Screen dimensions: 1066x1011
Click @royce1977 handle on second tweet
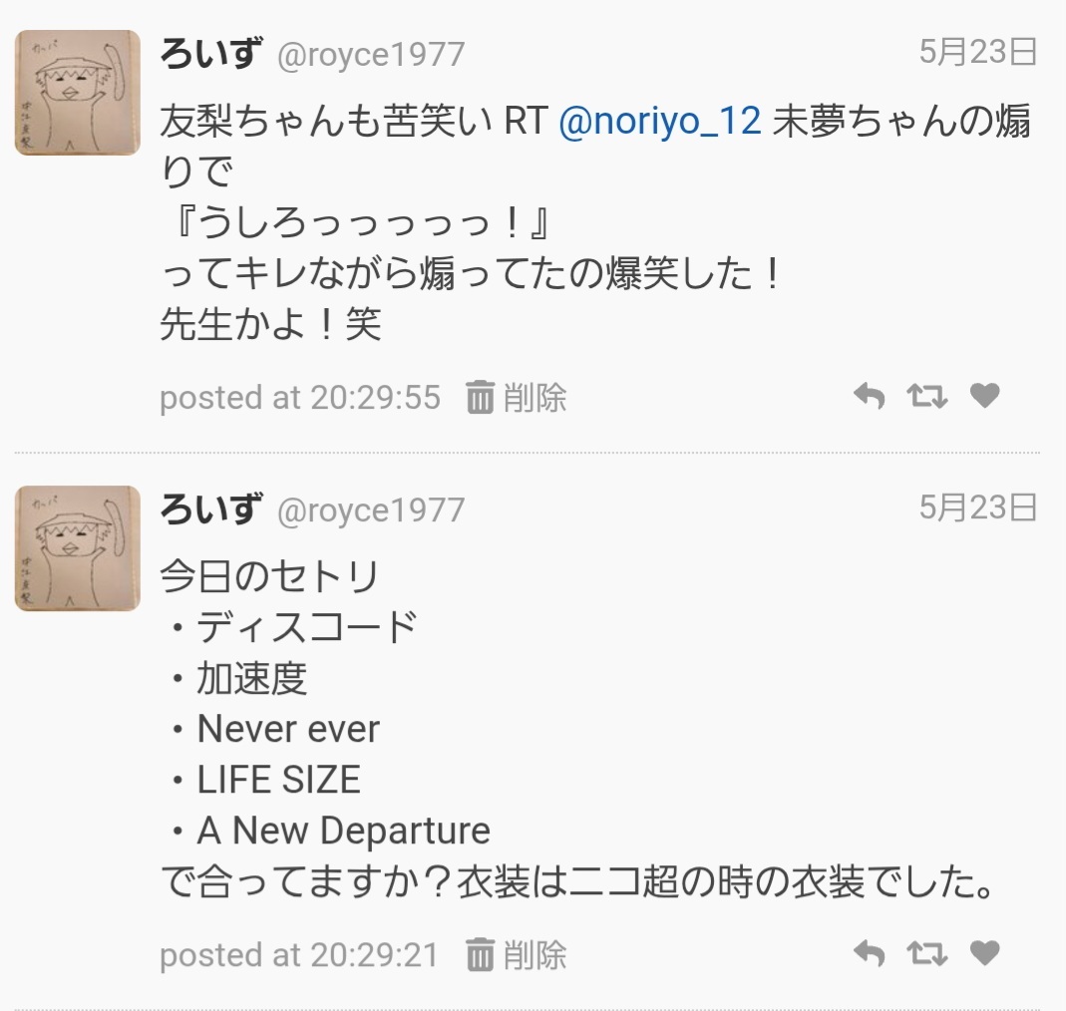click(x=370, y=510)
